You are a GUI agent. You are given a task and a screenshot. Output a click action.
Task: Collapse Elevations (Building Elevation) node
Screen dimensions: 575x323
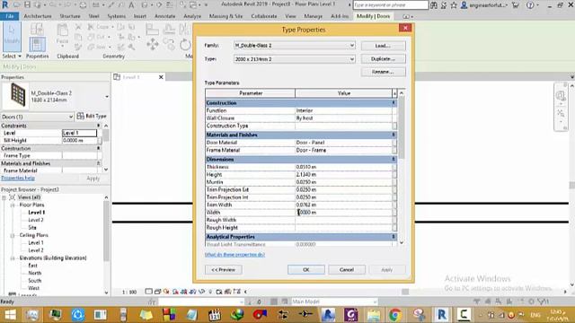tap(12, 258)
